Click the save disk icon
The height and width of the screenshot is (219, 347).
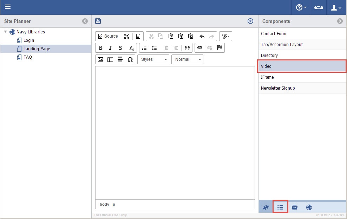pyautogui.click(x=98, y=21)
